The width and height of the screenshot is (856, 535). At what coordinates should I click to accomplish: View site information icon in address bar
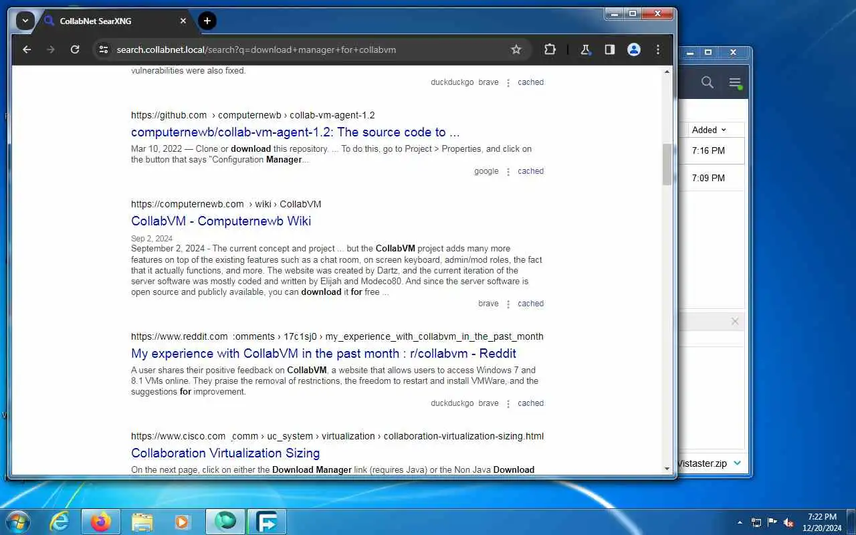pos(102,49)
